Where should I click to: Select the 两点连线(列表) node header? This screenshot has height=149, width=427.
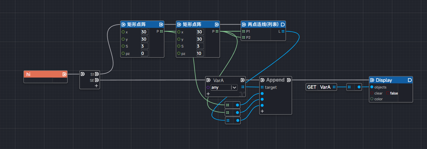[262, 25]
